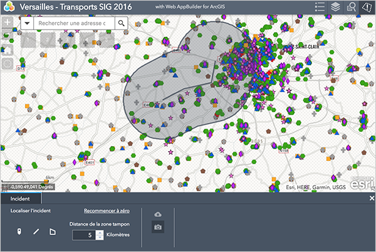Click 'with Web AppBuilder for ArcGIS' subtitle
This screenshot has width=376, height=252.
190,7
